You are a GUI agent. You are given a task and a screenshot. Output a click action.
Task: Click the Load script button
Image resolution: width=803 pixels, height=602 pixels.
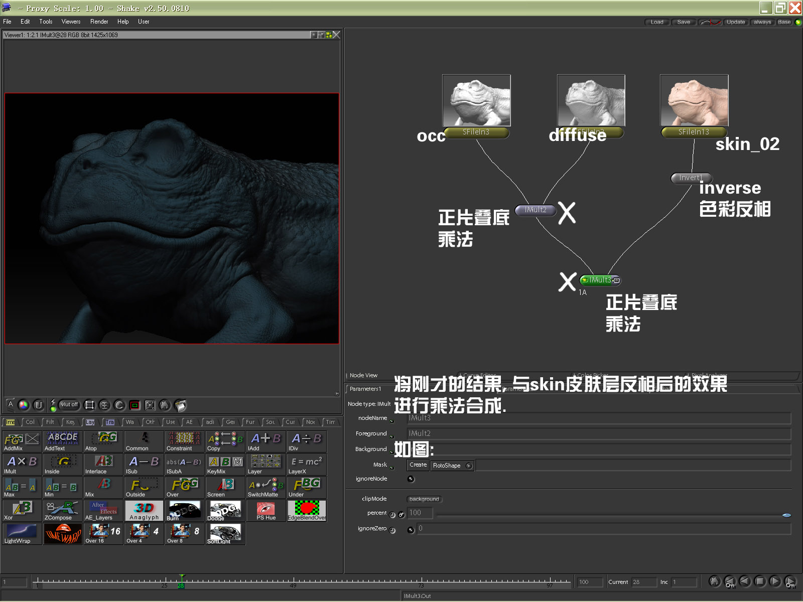point(657,22)
